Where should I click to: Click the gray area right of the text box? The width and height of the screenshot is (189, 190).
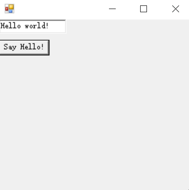127,26
